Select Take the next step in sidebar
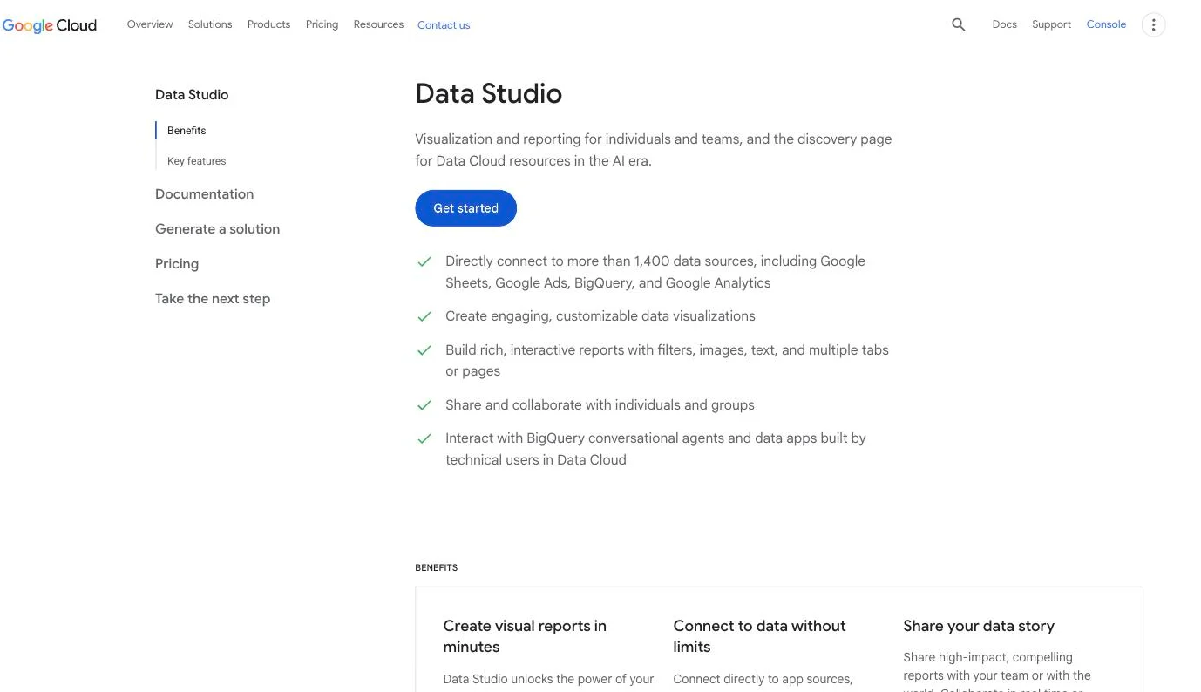The image size is (1201, 692). (x=213, y=299)
